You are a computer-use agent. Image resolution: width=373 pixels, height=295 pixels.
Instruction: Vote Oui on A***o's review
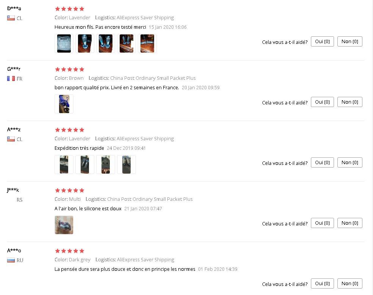tap(322, 284)
